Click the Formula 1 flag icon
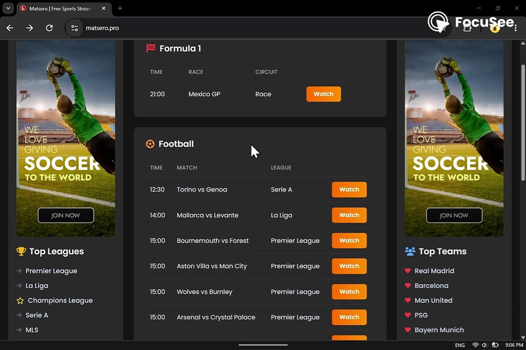The image size is (526, 350). (150, 48)
